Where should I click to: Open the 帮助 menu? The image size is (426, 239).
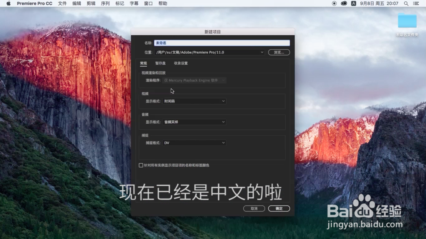(163, 3)
